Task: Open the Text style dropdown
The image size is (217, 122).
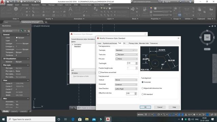Action: point(125,50)
